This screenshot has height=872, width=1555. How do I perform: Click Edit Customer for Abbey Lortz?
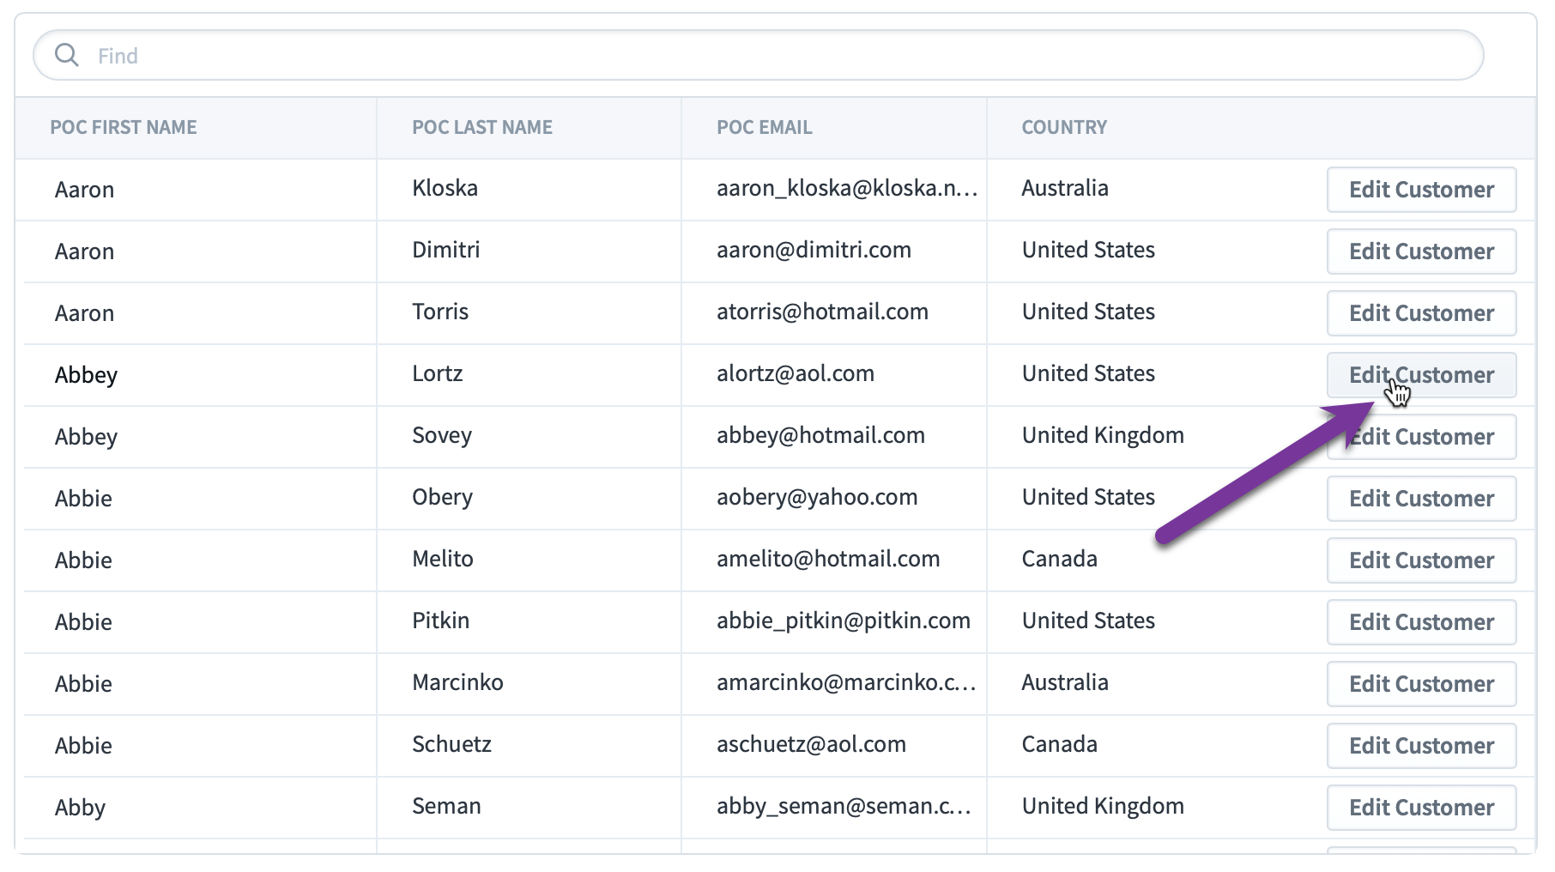pyautogui.click(x=1421, y=374)
